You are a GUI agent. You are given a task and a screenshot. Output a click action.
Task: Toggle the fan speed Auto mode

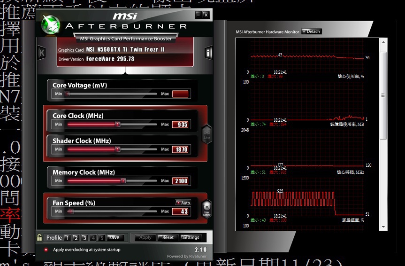(183, 203)
